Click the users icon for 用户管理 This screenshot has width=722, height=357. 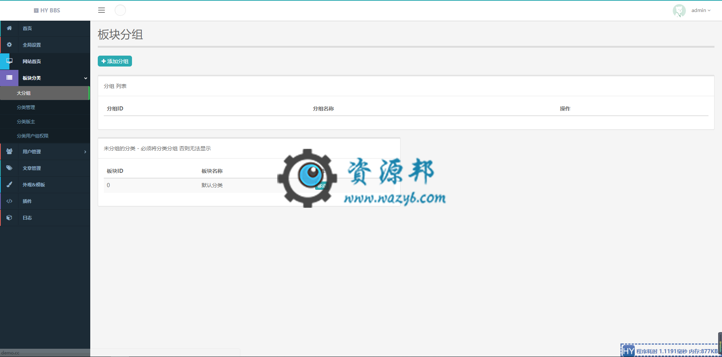[9, 151]
